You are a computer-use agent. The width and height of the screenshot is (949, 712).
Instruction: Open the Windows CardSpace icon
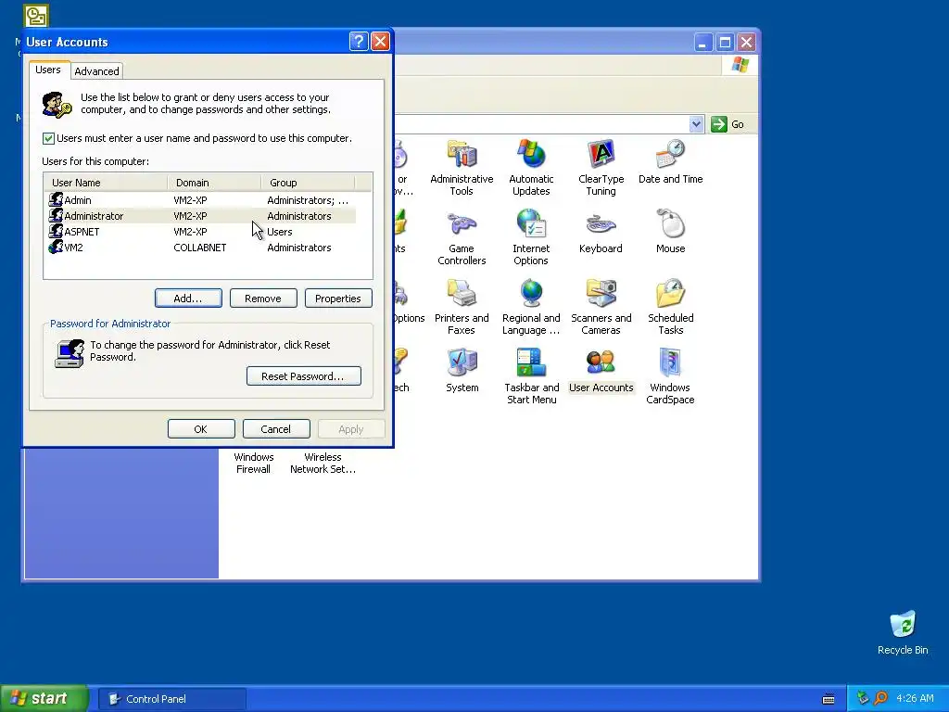pos(670,376)
